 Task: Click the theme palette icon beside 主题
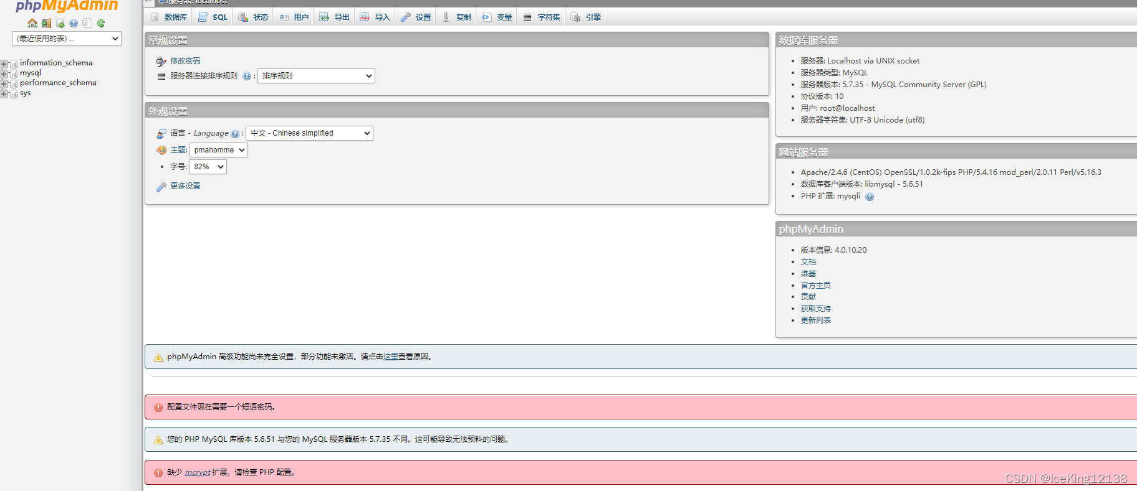[161, 150]
